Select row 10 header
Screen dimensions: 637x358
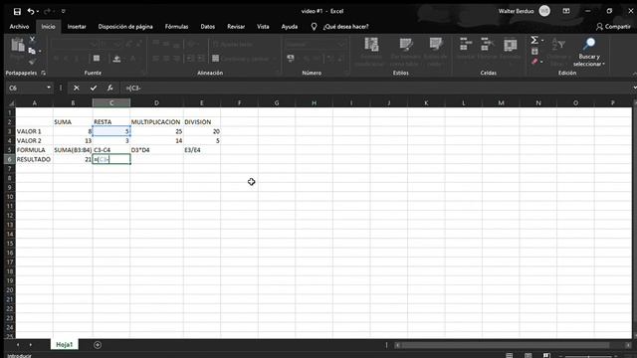pos(10,197)
